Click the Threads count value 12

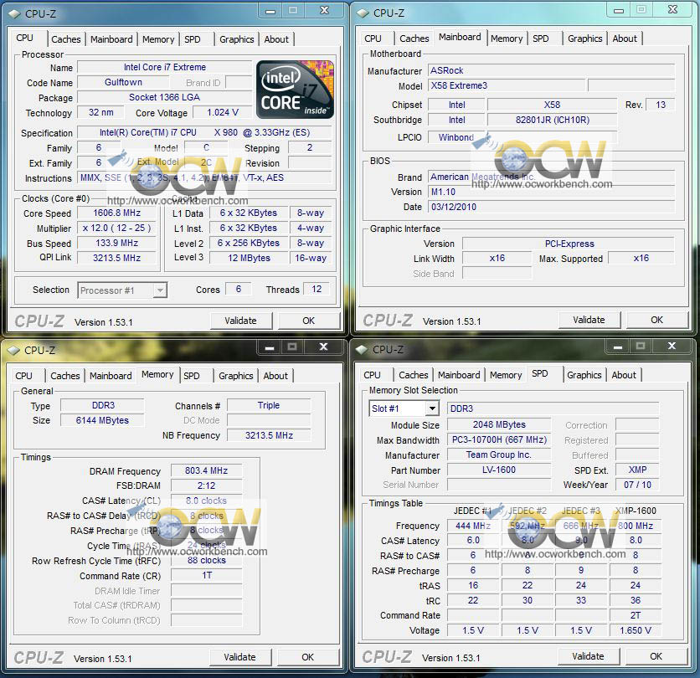(x=317, y=289)
